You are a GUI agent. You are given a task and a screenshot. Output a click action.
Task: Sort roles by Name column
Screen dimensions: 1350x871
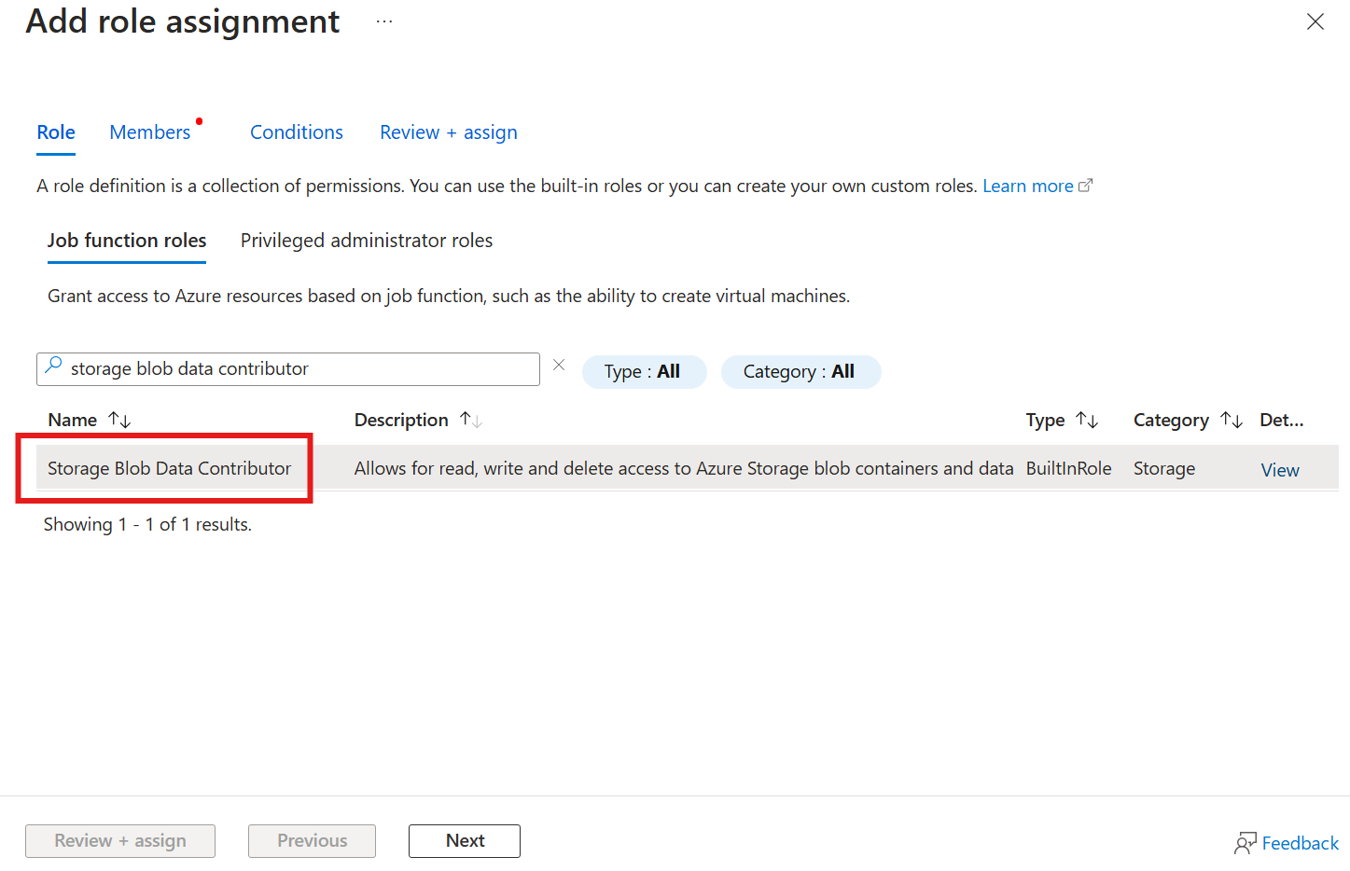(119, 421)
